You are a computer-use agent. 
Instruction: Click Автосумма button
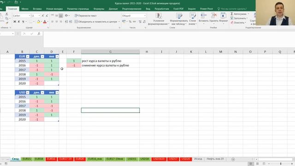(239, 14)
